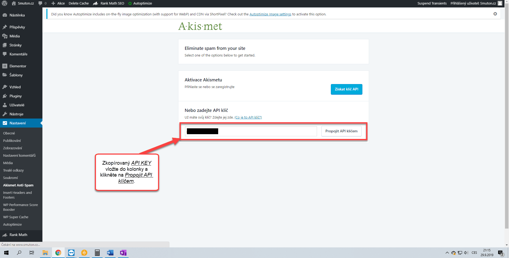
Task: Open volume control in system tray
Action: [x=466, y=253]
